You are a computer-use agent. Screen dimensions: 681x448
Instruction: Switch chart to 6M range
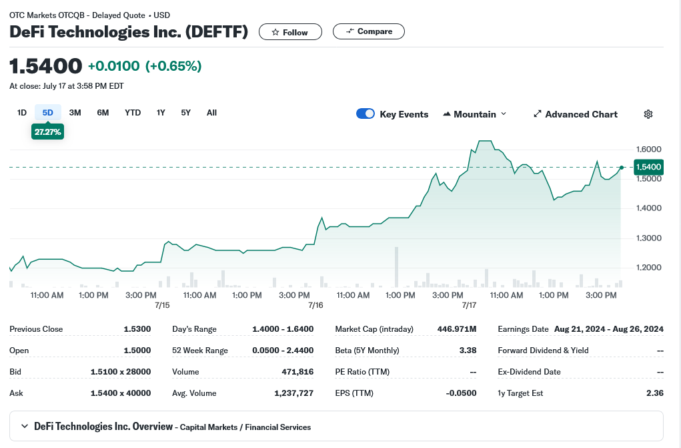tap(103, 113)
